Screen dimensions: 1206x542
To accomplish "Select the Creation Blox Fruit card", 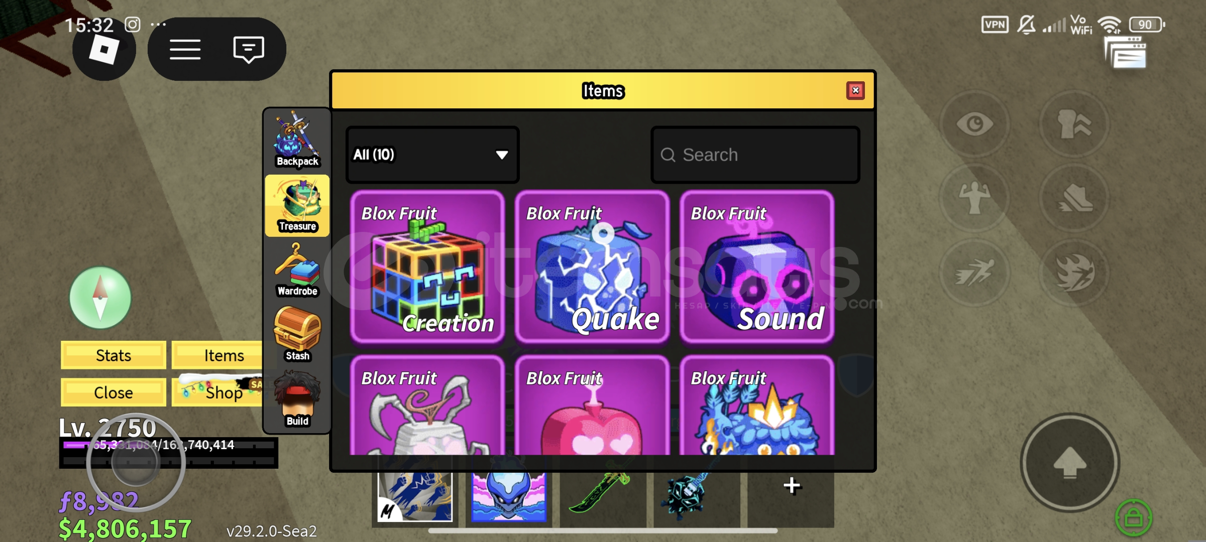I will click(x=427, y=267).
